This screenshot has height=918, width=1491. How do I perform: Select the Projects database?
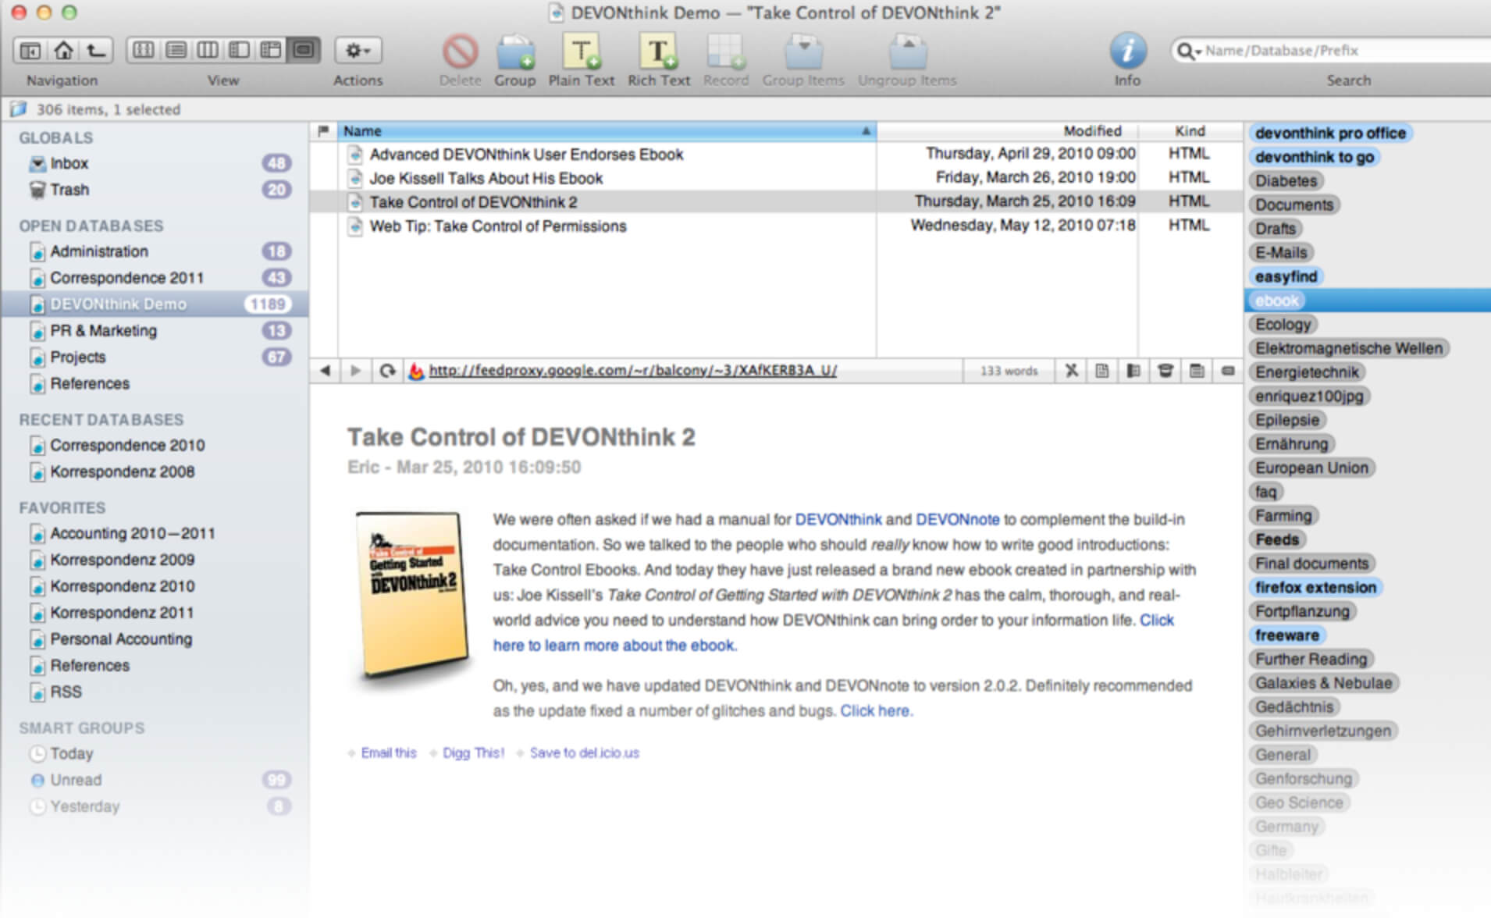155,358
